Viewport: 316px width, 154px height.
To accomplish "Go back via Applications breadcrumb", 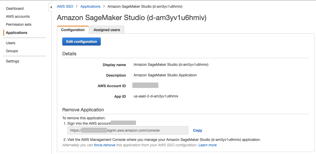I will click(x=90, y=6).
